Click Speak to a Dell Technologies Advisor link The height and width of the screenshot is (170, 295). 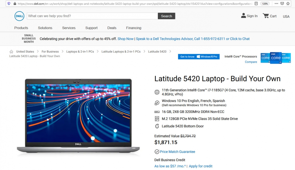193,39
